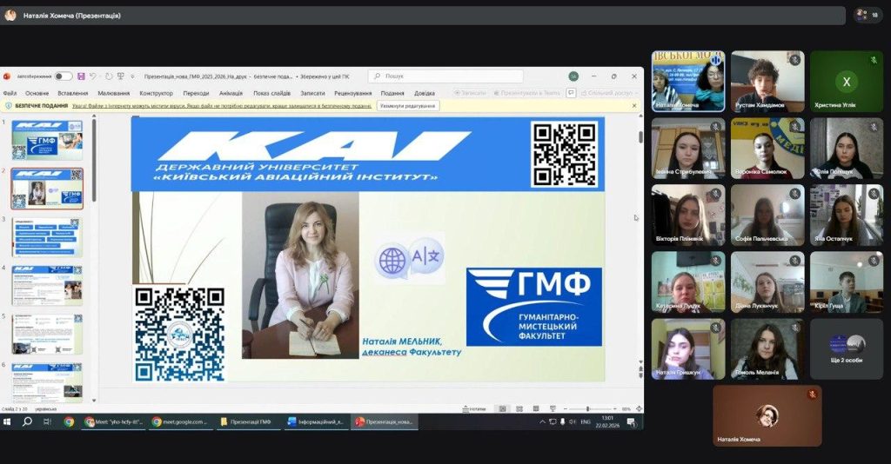Open the participants count icon
The height and width of the screenshot is (464, 891).
click(x=868, y=15)
